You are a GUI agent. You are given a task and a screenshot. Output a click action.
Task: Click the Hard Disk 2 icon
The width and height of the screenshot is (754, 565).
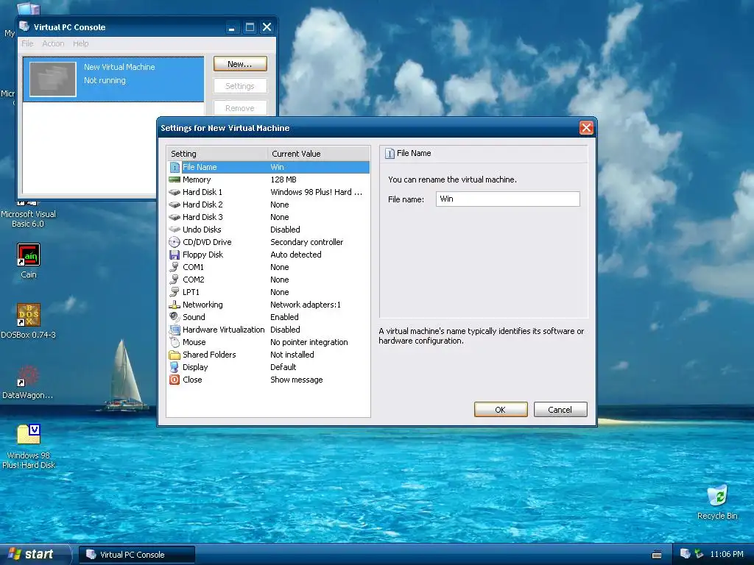pyautogui.click(x=175, y=205)
